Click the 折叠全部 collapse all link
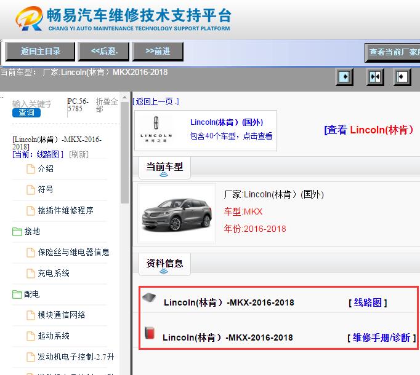Screen dimensions: 420x375 pyautogui.click(x=107, y=105)
